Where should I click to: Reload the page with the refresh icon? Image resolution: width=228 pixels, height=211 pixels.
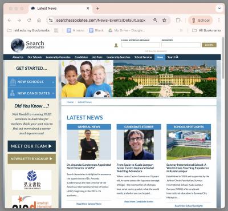coord(29,20)
